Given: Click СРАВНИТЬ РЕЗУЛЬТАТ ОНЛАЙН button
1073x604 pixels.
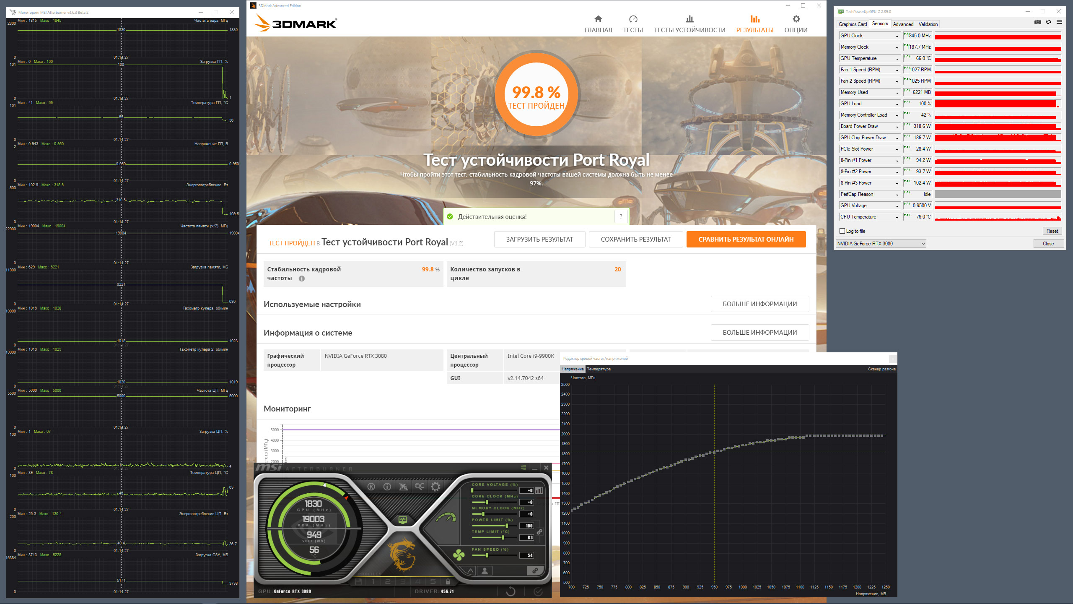Looking at the screenshot, I should click(x=746, y=239).
